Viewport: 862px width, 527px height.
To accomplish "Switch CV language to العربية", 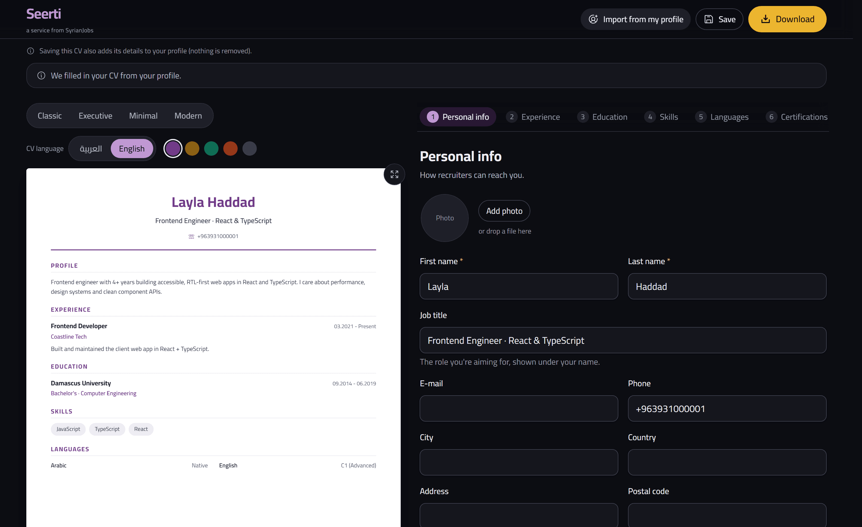I will click(91, 149).
